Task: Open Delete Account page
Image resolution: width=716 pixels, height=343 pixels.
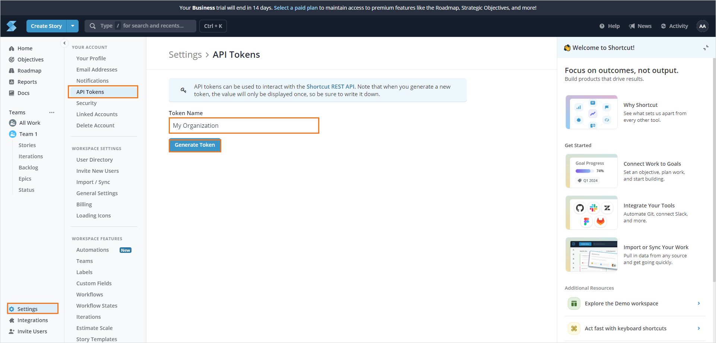Action: pos(95,126)
